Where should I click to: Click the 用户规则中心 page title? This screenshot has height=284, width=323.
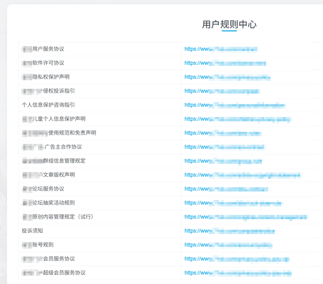(229, 24)
